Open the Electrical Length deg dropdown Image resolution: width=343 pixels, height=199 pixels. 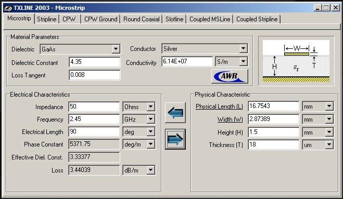pyautogui.click(x=150, y=132)
